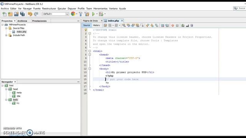Click the Redo arrow icon
The height and width of the screenshot is (138, 246).
pos(36,14)
